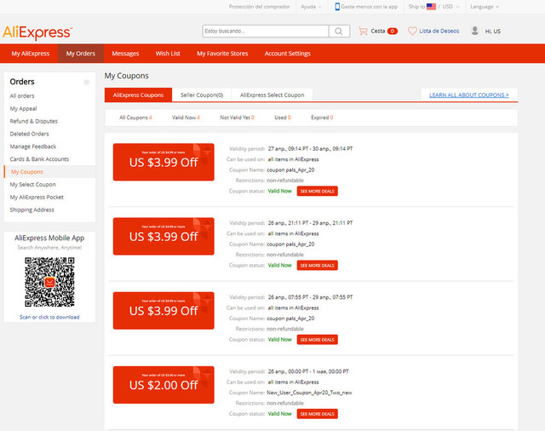Viewport: 545px width, 431px height.
Task: Click the AliExpress logo
Action: tap(37, 32)
